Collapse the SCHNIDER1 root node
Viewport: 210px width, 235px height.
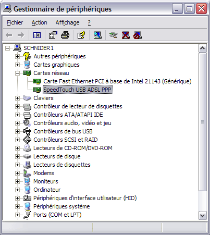pyautogui.click(x=7, y=48)
